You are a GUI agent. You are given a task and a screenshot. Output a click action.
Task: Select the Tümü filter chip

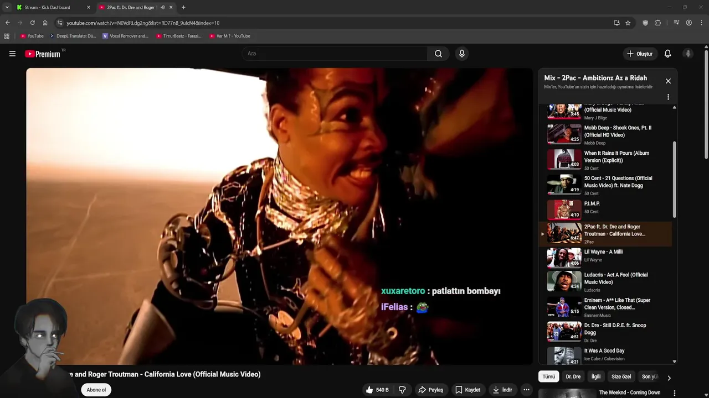[548, 376]
